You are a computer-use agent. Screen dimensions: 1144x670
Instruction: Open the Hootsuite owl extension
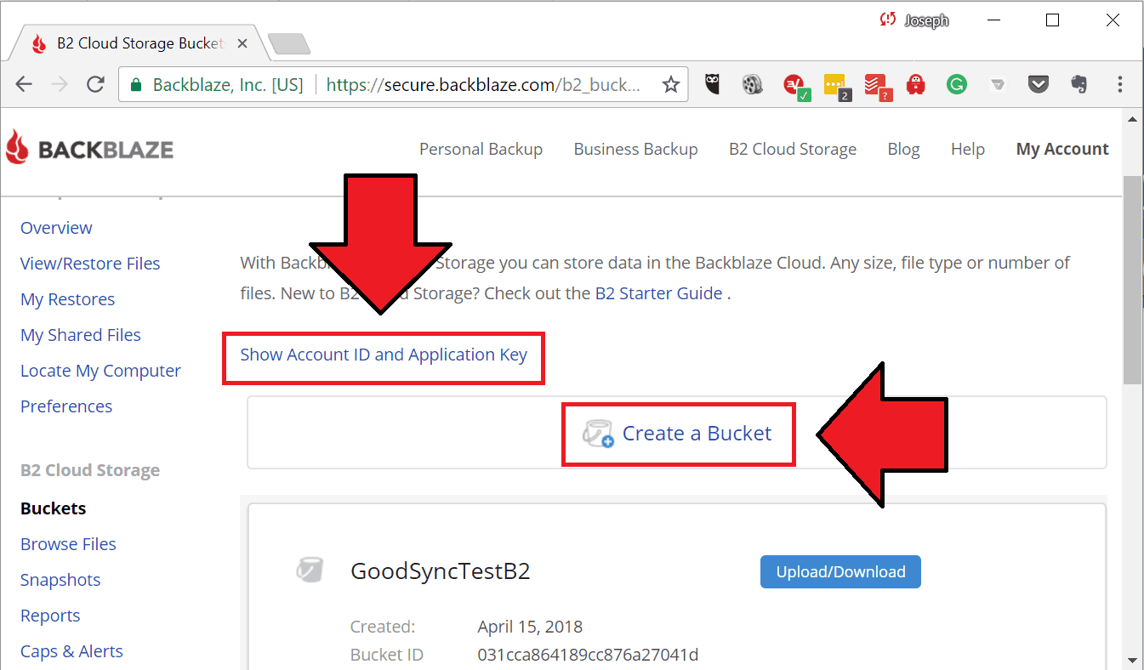coord(712,84)
